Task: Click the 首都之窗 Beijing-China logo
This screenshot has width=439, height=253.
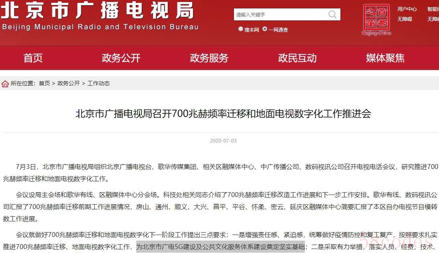Action: coord(376,19)
